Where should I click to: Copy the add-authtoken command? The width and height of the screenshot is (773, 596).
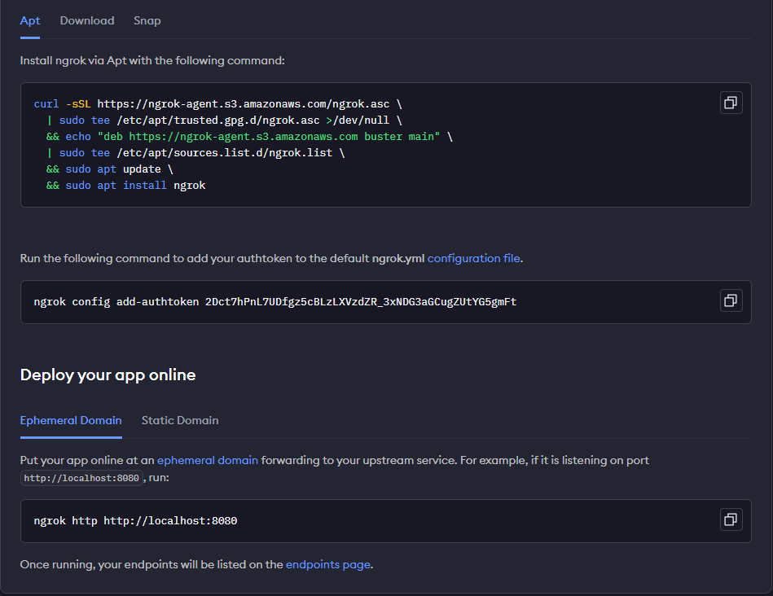point(731,300)
